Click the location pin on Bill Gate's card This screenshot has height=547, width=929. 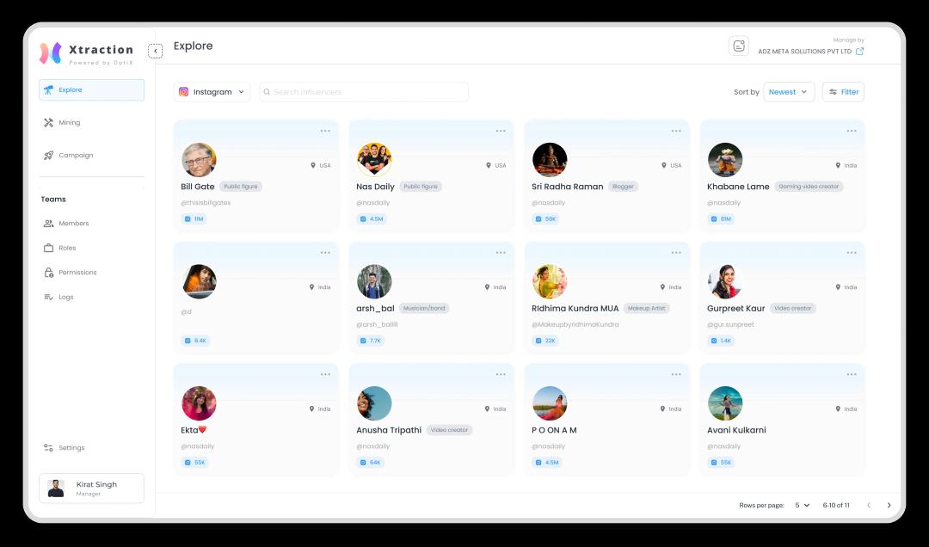tap(313, 165)
